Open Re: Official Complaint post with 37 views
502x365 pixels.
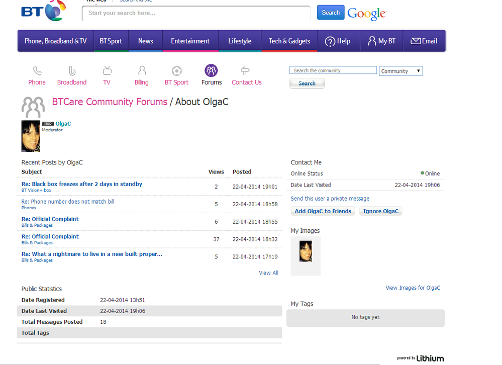tap(50, 237)
